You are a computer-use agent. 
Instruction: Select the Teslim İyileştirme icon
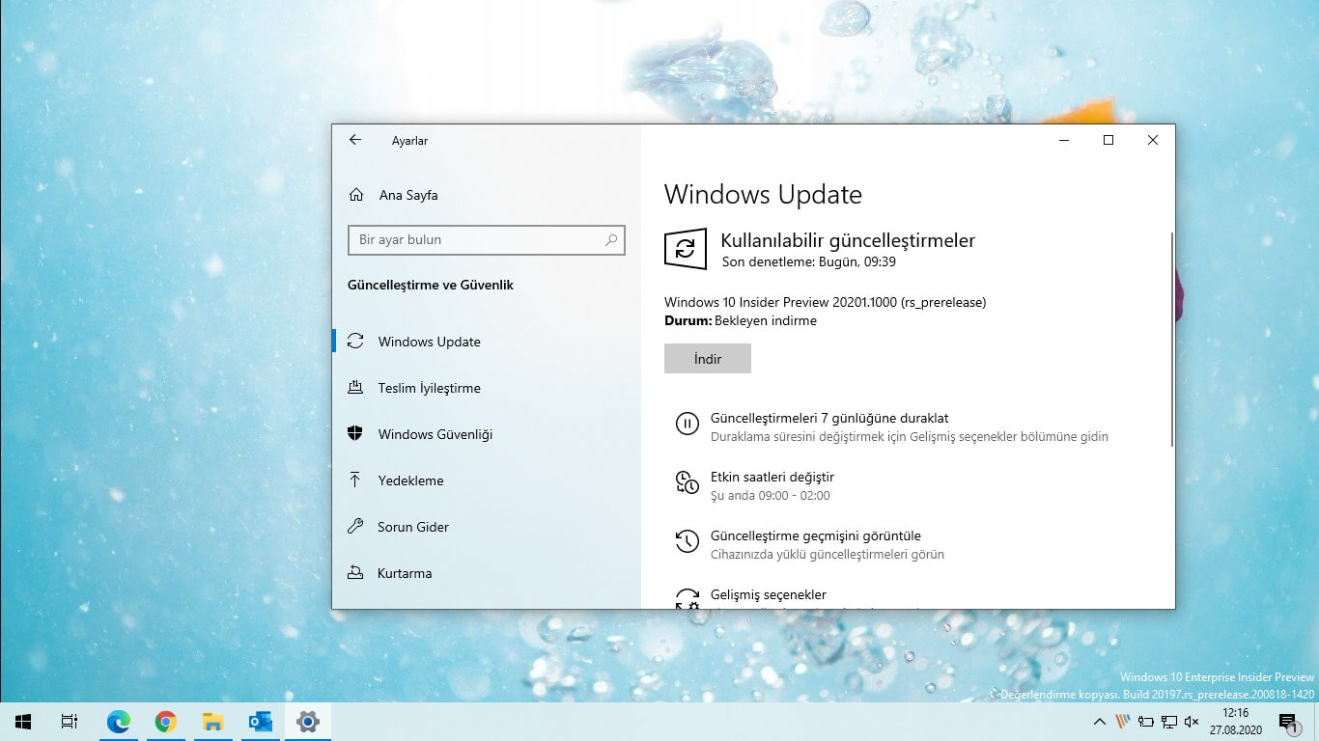[x=355, y=388]
